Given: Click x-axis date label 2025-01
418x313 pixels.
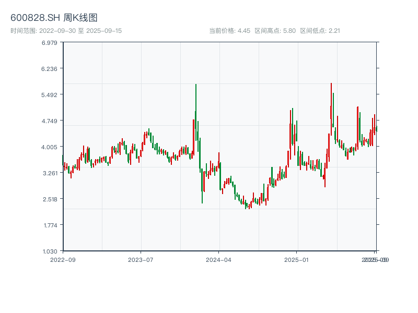Looking at the screenshot, I should (296, 260).
